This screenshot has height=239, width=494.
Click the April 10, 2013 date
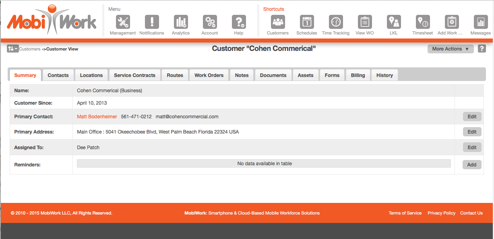tap(92, 103)
